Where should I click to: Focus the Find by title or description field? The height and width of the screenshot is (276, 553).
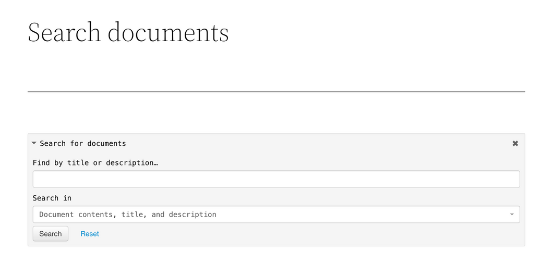coord(276,179)
